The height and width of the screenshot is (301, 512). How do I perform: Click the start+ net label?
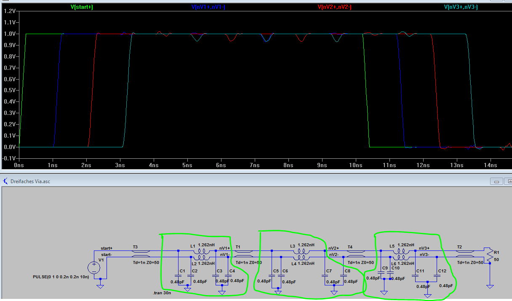107,248
